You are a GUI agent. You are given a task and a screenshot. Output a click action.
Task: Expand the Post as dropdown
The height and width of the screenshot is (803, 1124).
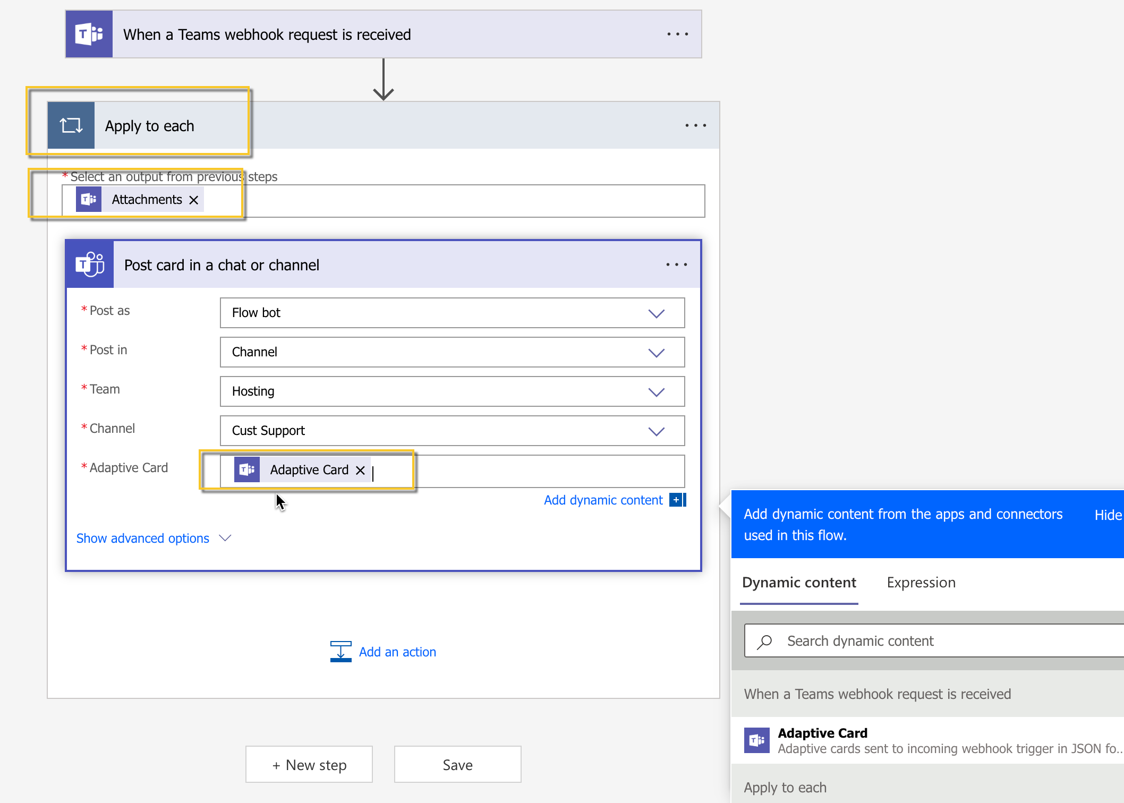(657, 313)
